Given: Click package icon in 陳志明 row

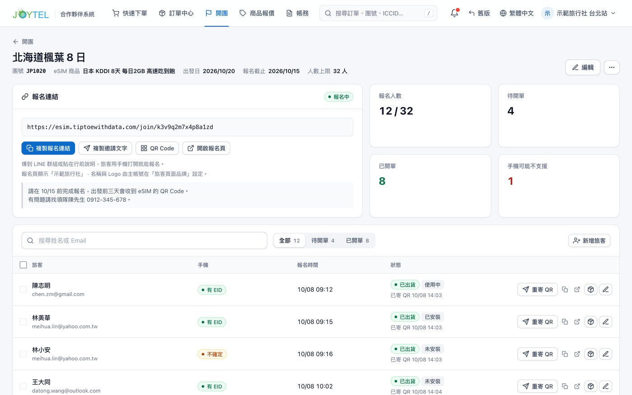Looking at the screenshot, I should pos(590,290).
